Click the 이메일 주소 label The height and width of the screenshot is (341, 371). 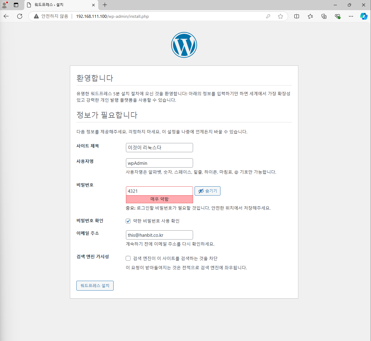[88, 233]
